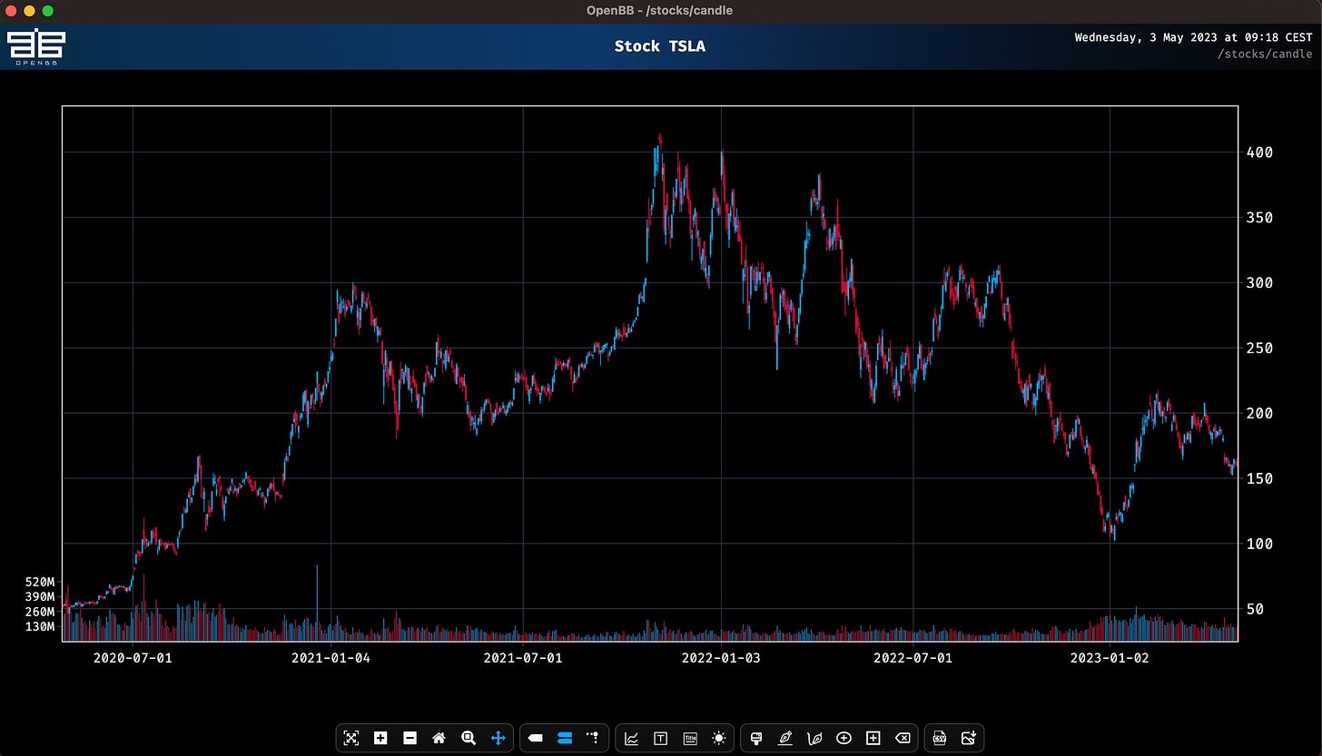
Task: Zoom in using the plus icon
Action: [380, 738]
